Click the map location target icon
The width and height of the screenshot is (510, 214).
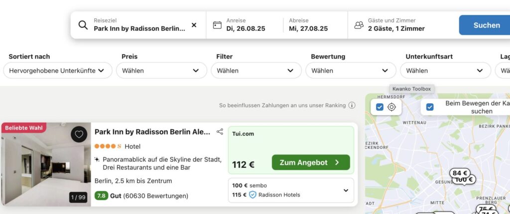(391, 107)
